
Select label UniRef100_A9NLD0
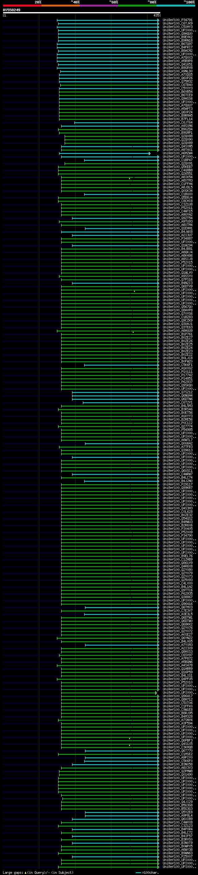pos(177,71)
